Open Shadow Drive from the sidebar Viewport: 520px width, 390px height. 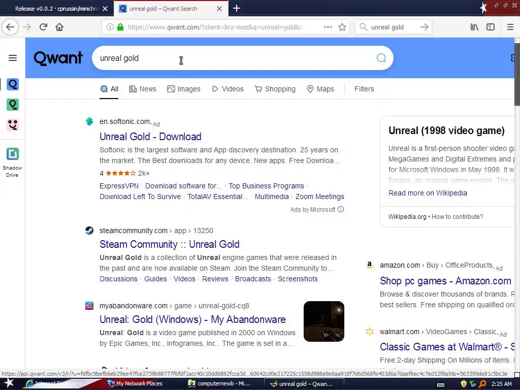coord(12,162)
